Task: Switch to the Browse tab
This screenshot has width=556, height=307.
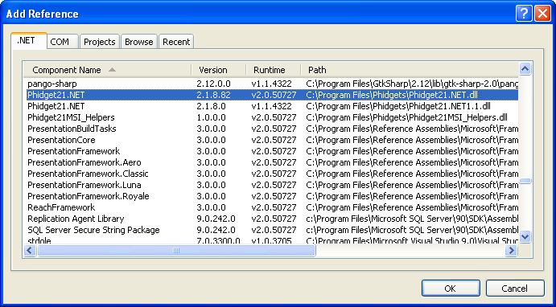Action: [139, 42]
